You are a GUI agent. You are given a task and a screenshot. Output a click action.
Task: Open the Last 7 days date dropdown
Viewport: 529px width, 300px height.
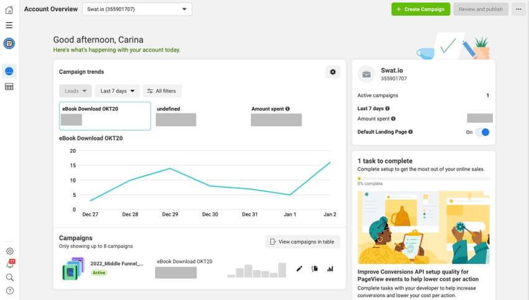tap(118, 91)
